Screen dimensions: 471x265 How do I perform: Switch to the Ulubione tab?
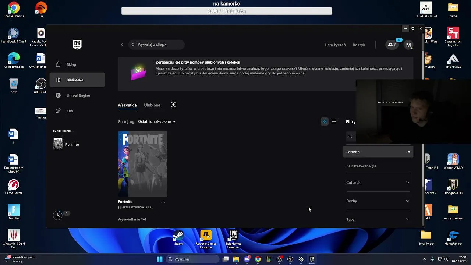152,105
